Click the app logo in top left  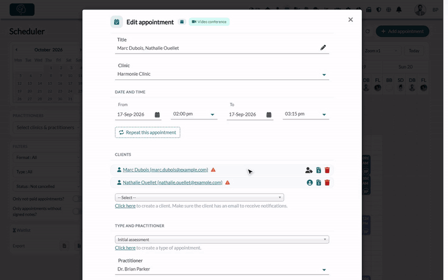pyautogui.click(x=22, y=10)
